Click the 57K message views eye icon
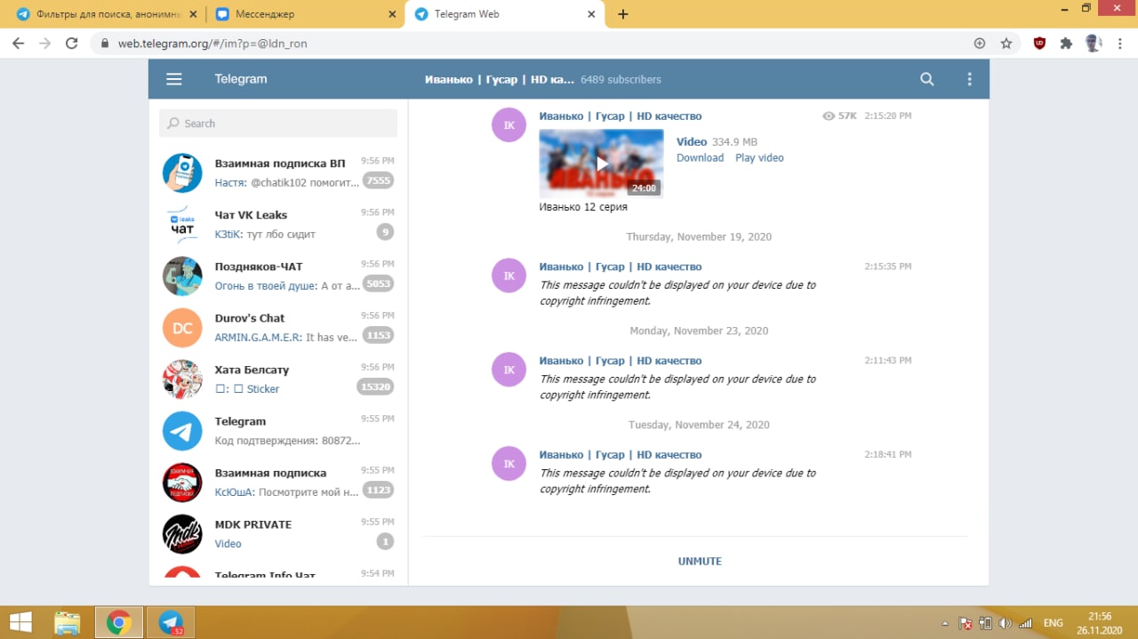The width and height of the screenshot is (1138, 639). click(x=829, y=116)
